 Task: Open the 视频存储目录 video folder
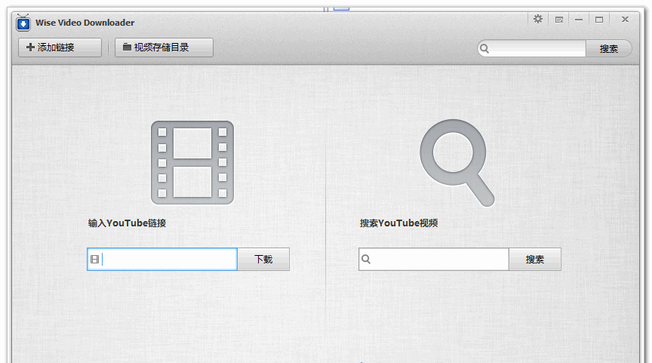tap(164, 48)
